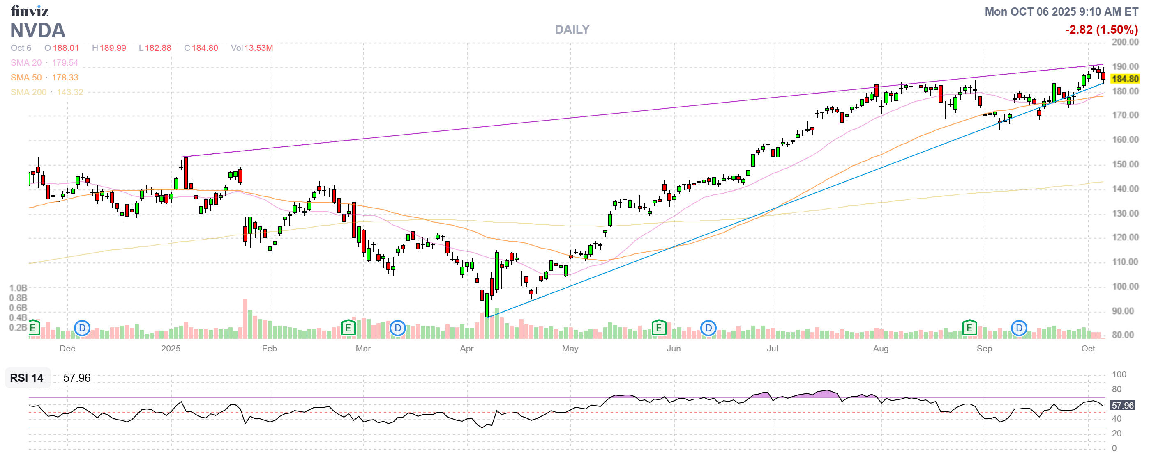Click the dividend D marker in March
The image size is (1149, 461).
coord(397,329)
